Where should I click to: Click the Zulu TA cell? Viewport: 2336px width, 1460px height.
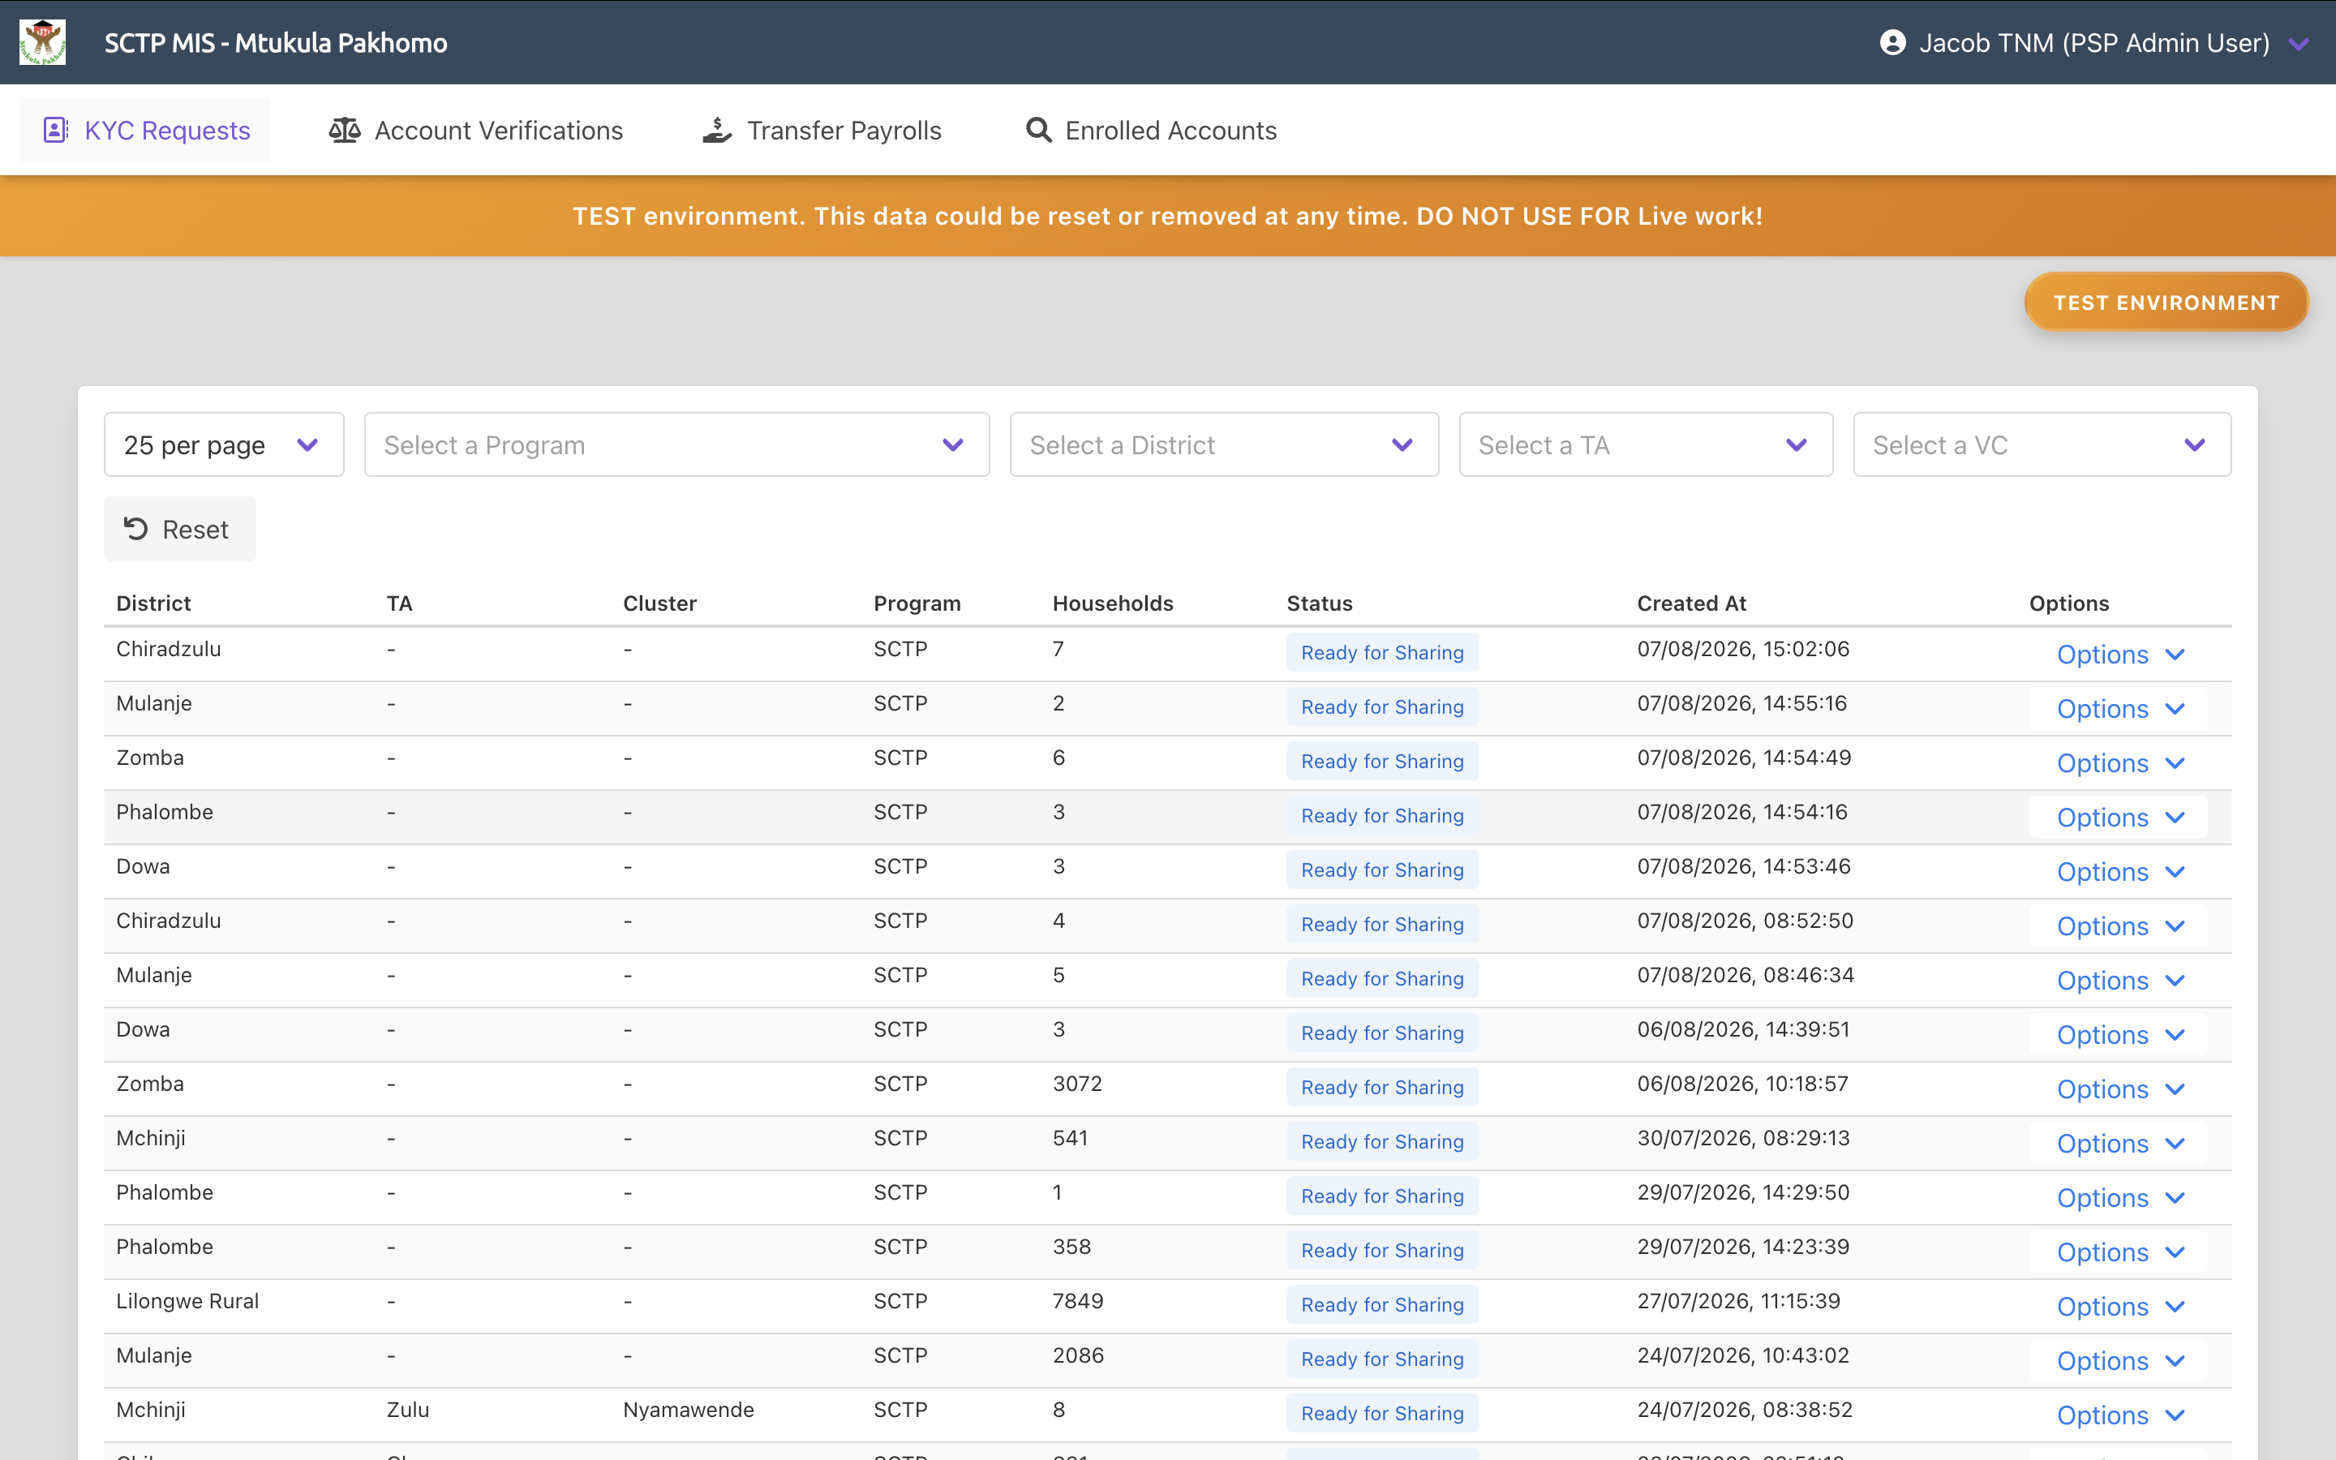tap(407, 1410)
